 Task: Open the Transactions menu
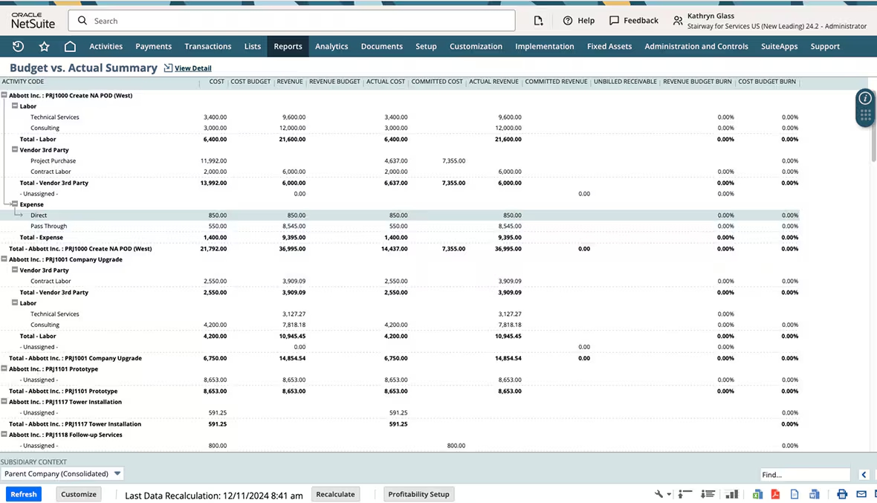click(x=207, y=46)
